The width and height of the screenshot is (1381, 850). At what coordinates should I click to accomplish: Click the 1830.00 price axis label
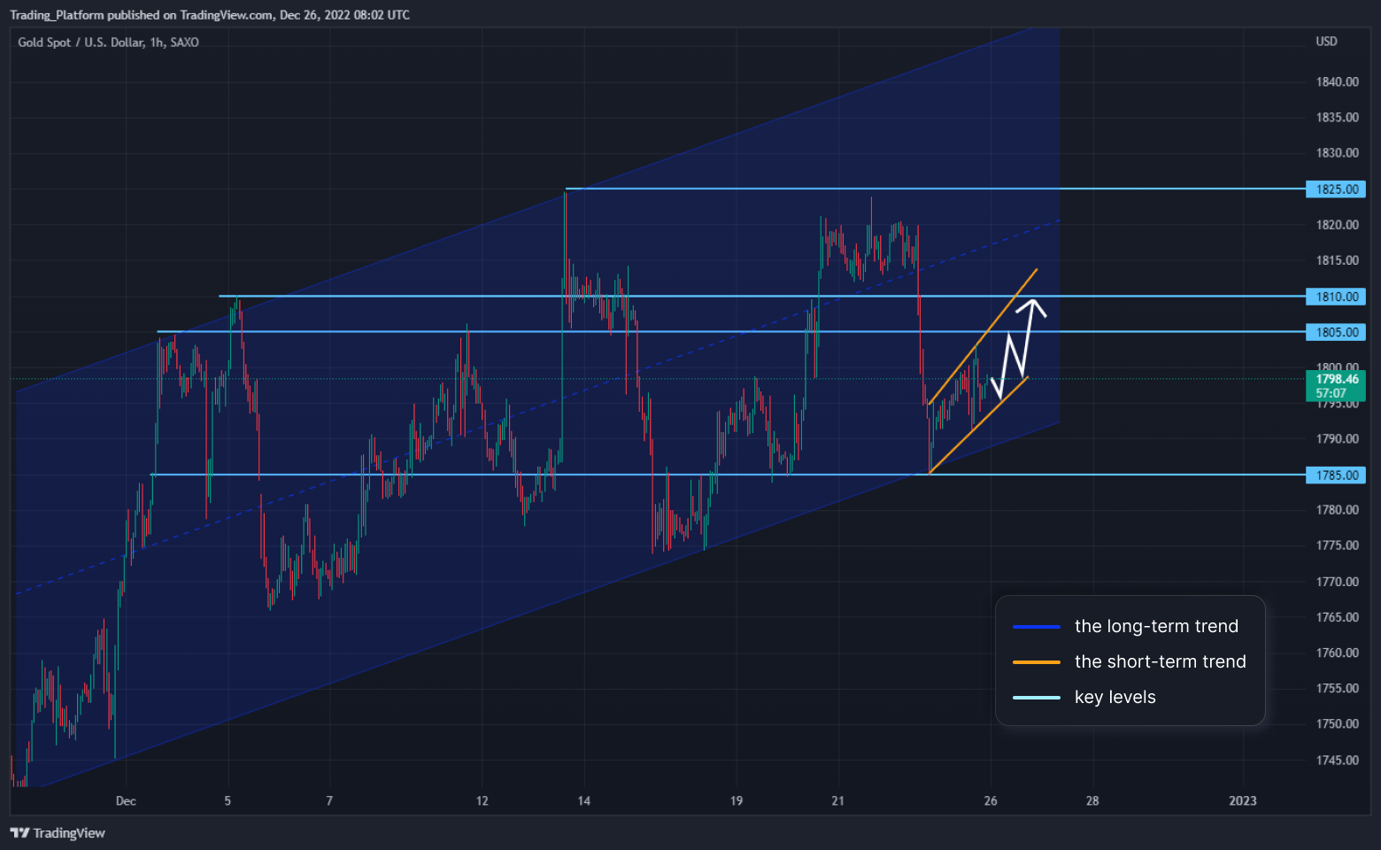point(1337,152)
